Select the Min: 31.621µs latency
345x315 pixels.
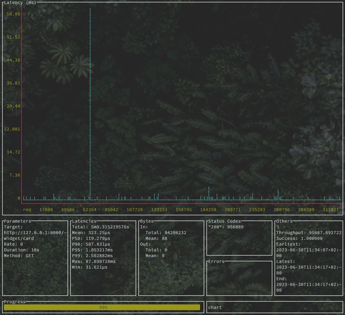(x=90, y=267)
